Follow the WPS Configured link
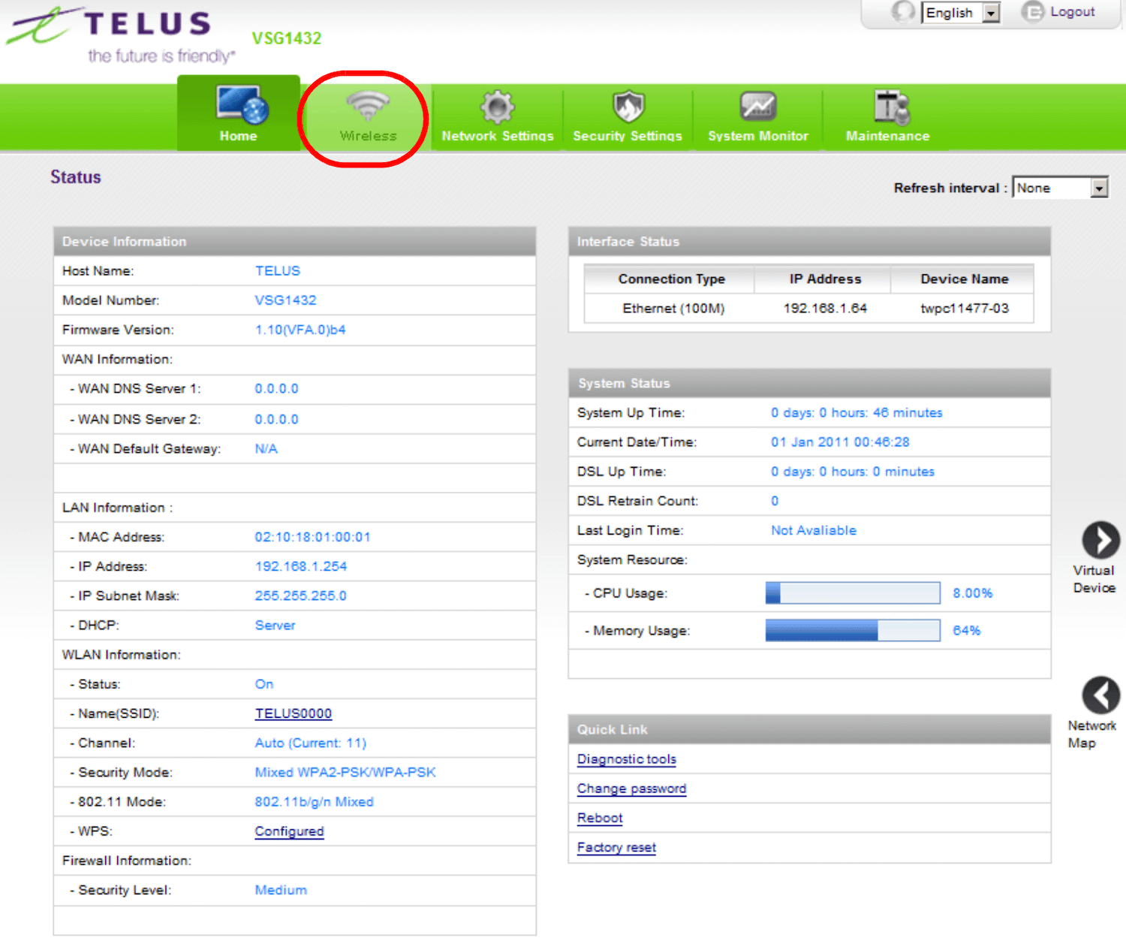 point(290,831)
